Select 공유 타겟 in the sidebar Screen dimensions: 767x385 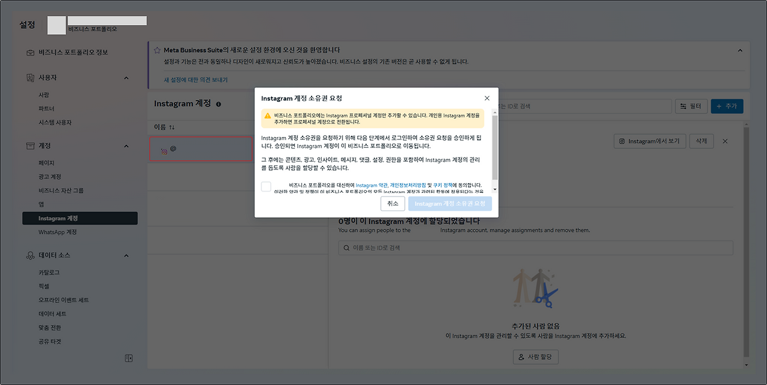50,342
